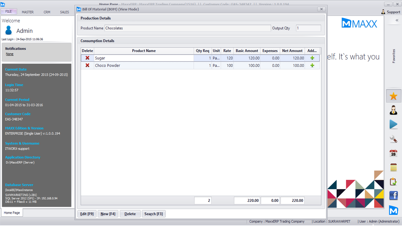Click green plus add icon for Sugar

tap(312, 58)
